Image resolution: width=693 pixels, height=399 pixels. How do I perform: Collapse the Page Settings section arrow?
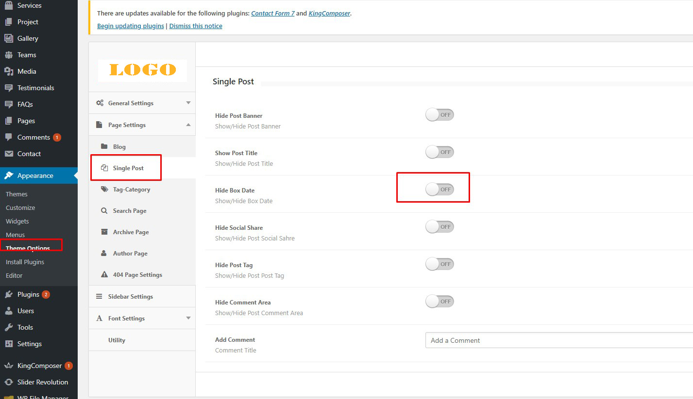click(x=188, y=125)
